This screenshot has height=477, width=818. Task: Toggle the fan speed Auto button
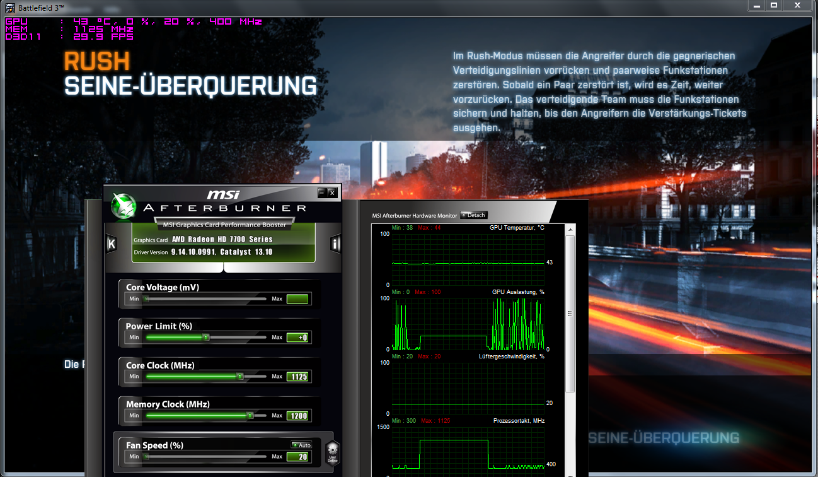[302, 445]
